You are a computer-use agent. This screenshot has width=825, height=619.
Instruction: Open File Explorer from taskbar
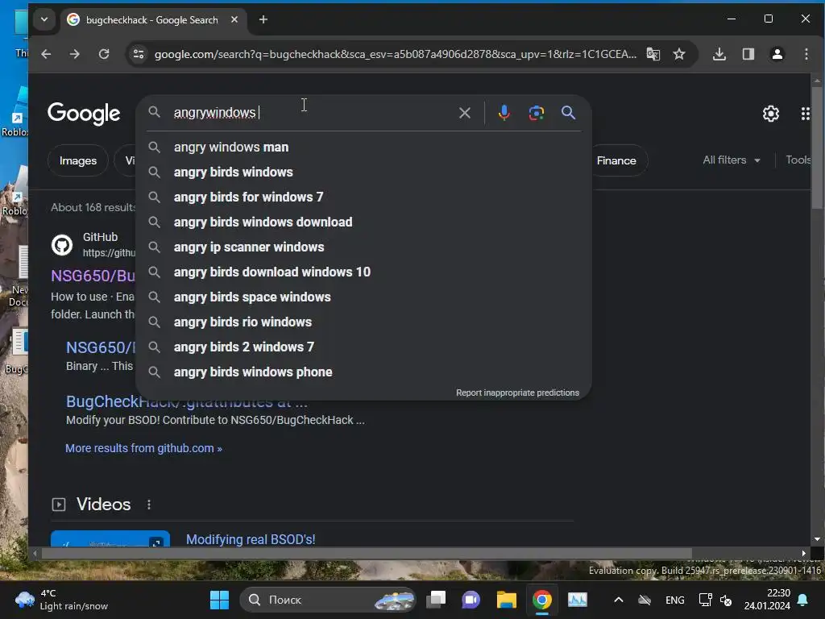[x=507, y=600]
